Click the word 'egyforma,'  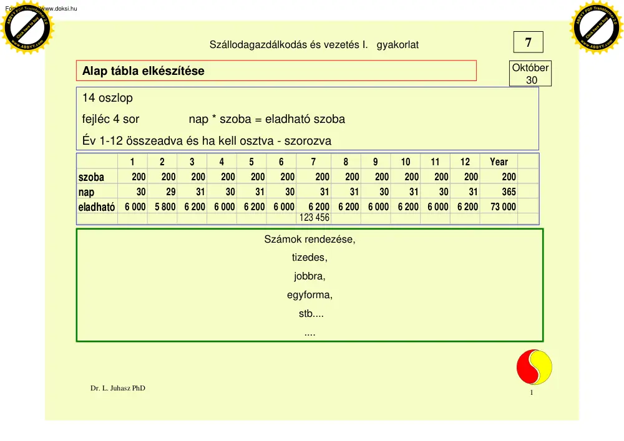coord(310,295)
